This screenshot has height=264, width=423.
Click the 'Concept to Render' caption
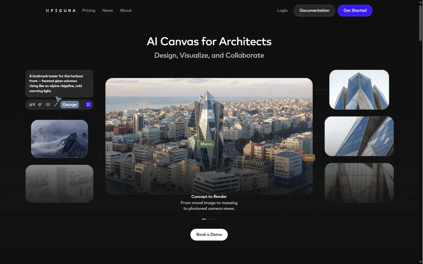point(209,197)
